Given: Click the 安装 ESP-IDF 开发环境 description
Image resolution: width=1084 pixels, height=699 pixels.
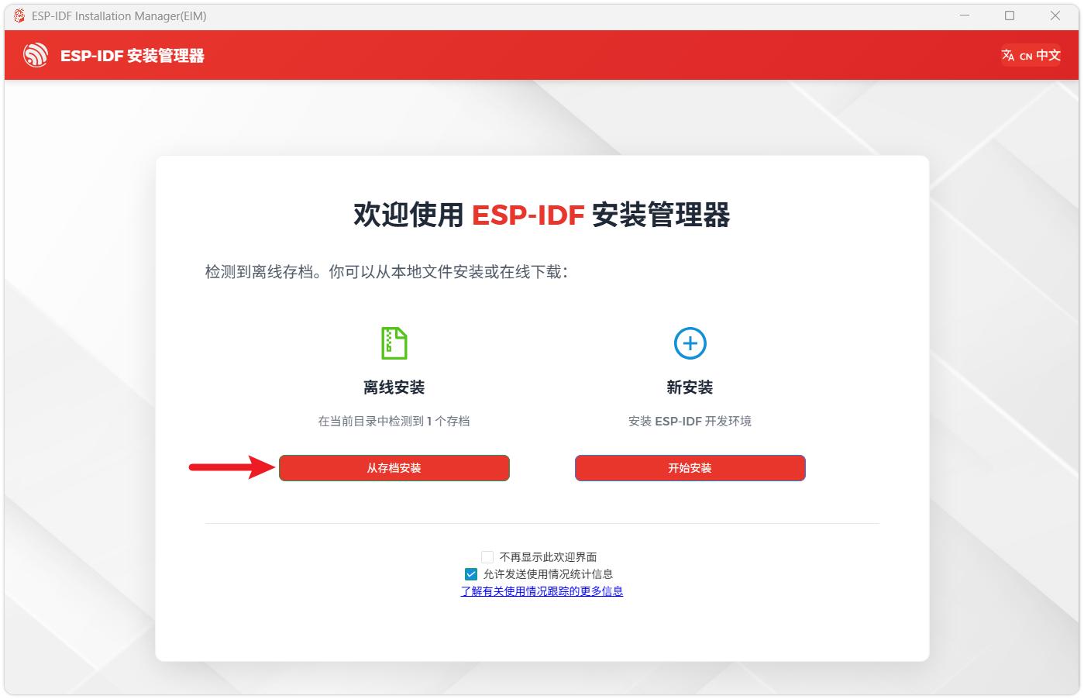Looking at the screenshot, I should (x=690, y=421).
